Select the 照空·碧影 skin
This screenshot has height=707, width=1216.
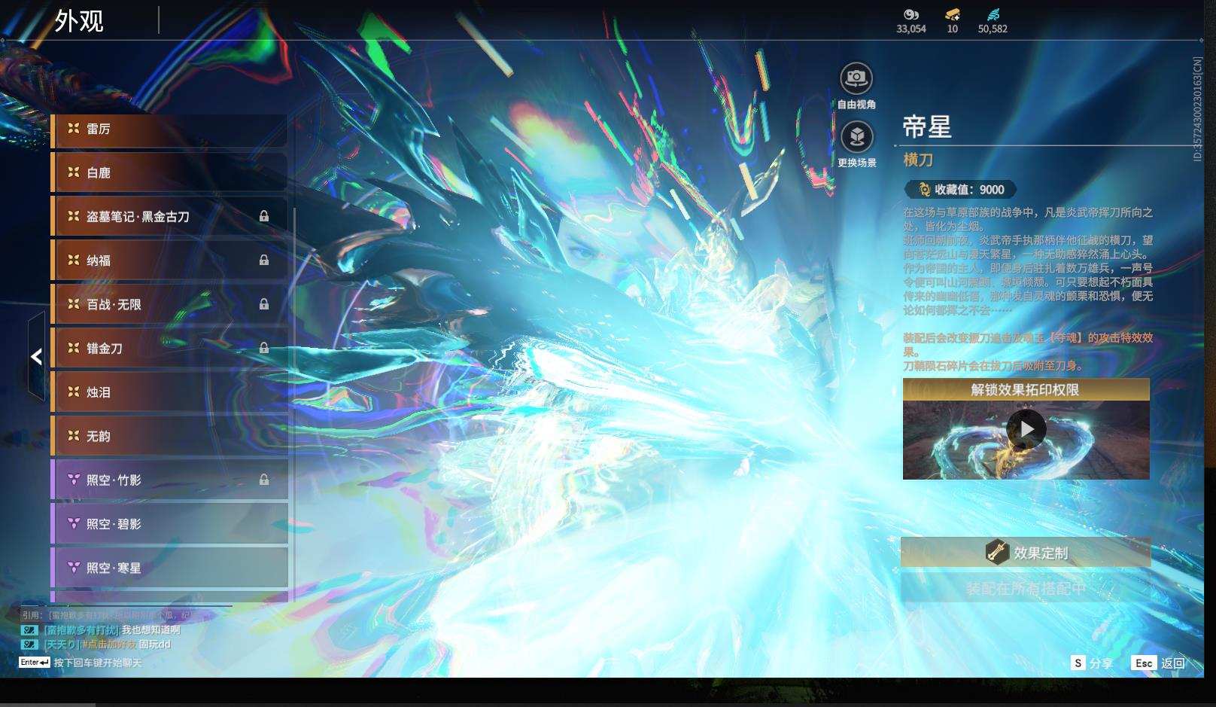point(170,523)
